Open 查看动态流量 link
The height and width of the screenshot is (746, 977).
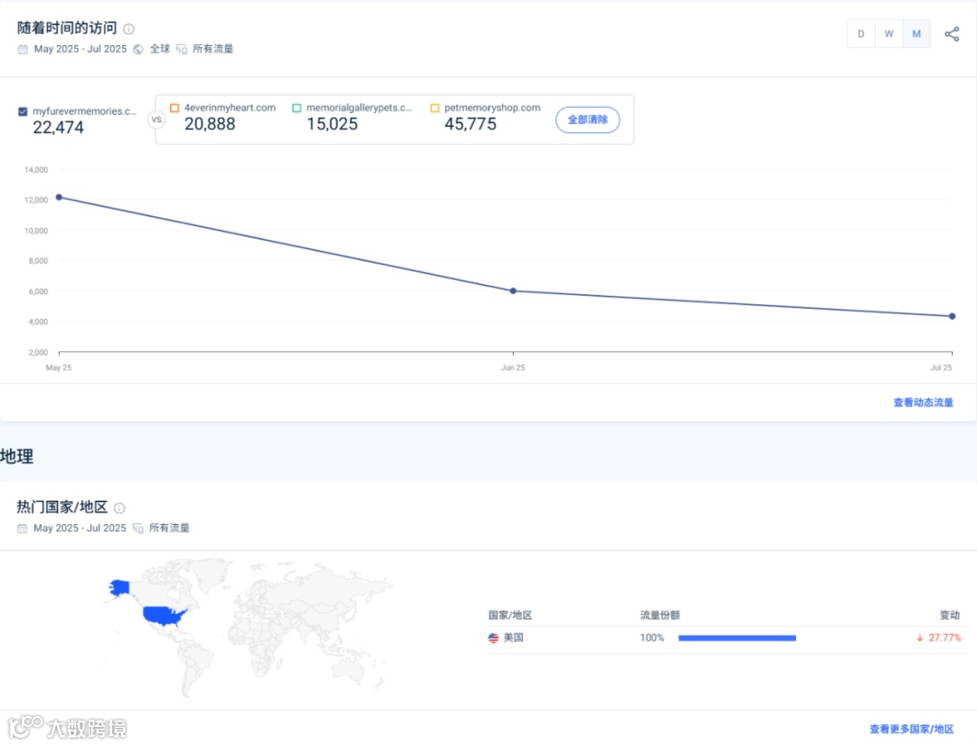click(x=923, y=402)
